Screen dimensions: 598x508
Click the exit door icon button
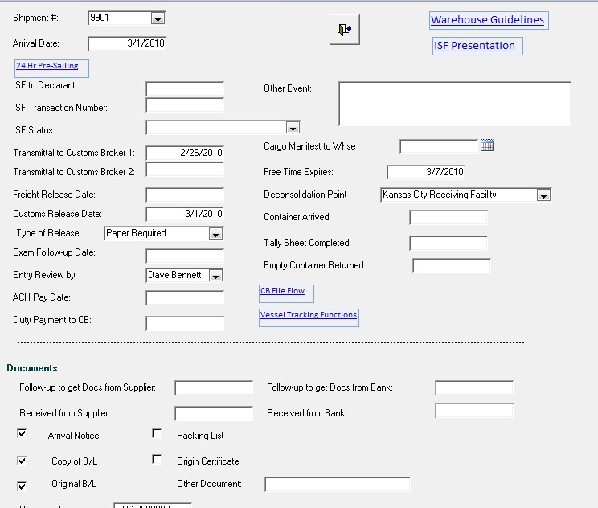pyautogui.click(x=345, y=30)
